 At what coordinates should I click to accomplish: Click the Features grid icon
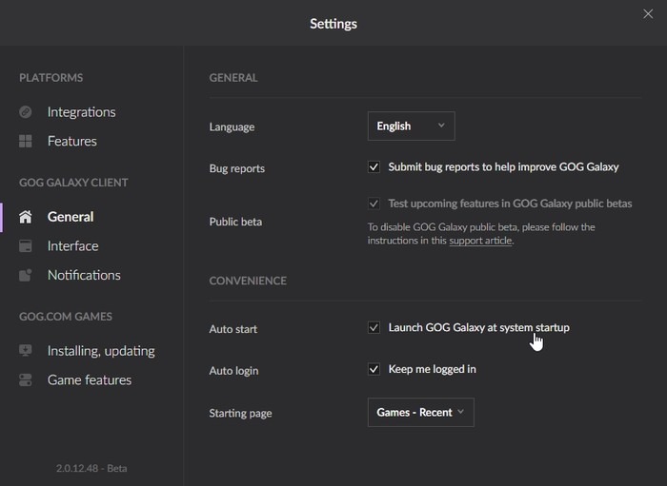[26, 141]
